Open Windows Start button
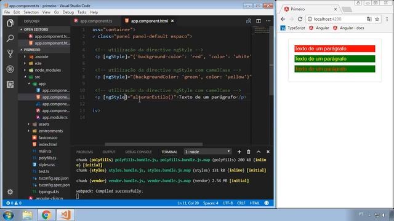 [8, 215]
